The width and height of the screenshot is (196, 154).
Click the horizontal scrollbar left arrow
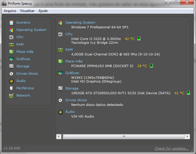click(59, 136)
